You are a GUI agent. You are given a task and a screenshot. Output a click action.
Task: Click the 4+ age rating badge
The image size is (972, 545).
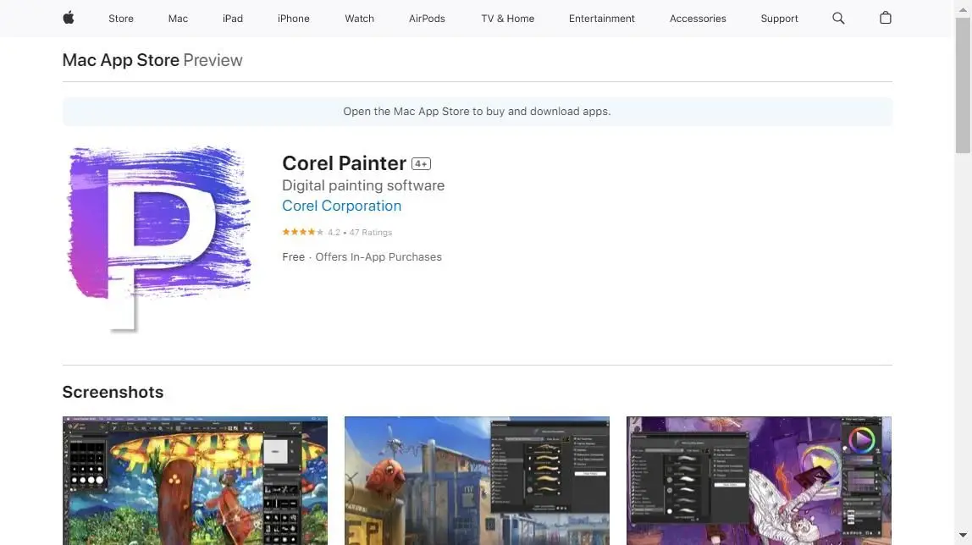pos(421,163)
